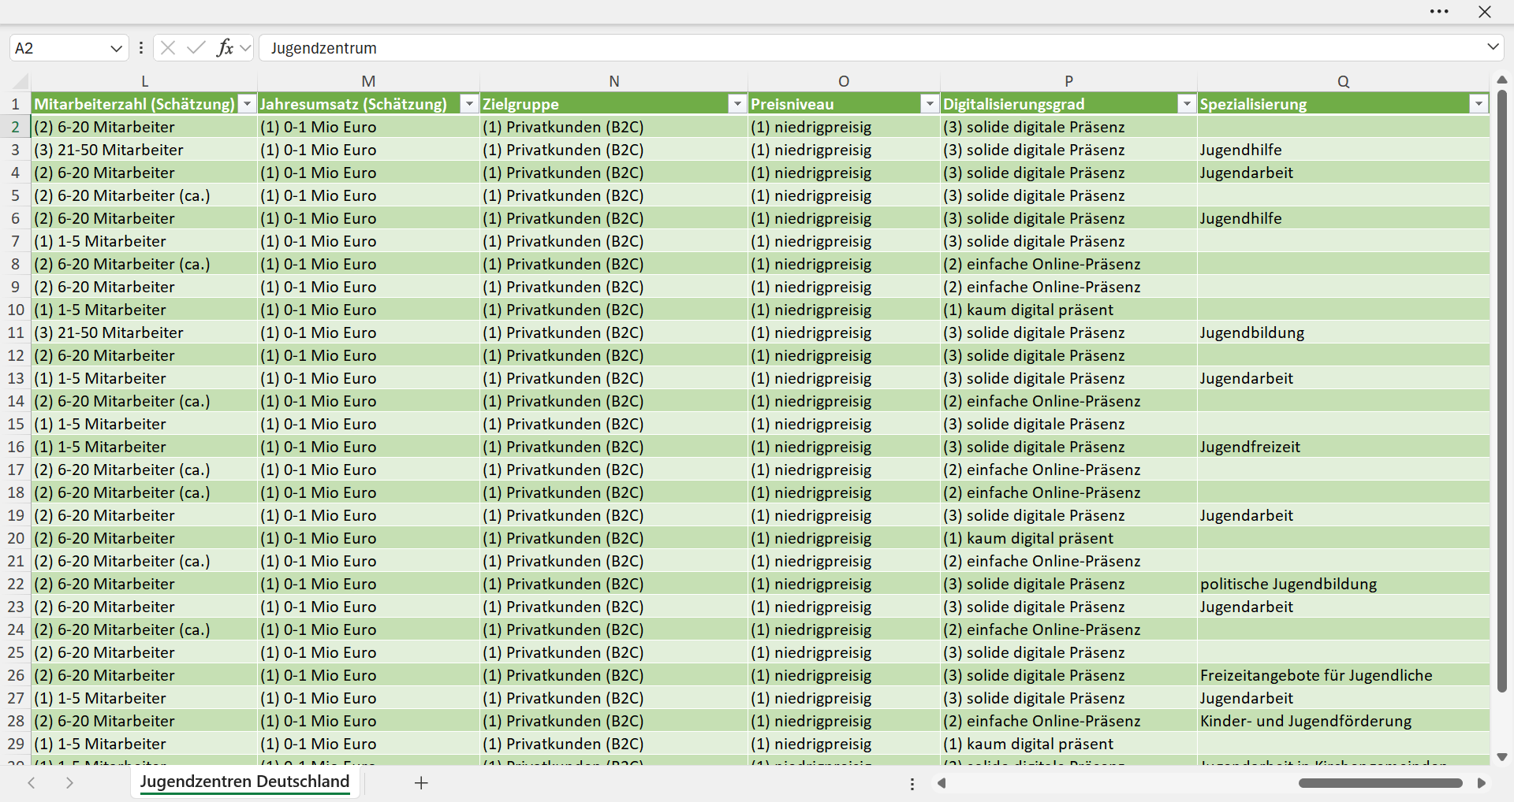Open filter dropdown for Spezialisierung column
Image resolution: width=1514 pixels, height=802 pixels.
coord(1479,104)
